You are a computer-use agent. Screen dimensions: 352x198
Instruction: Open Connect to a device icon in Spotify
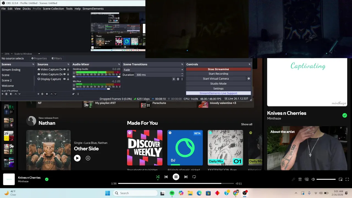307,179
